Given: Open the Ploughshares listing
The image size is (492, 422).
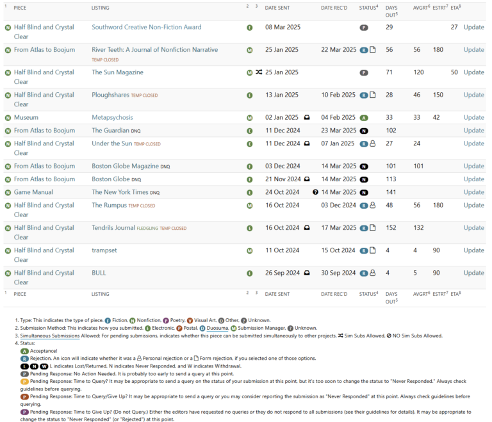Looking at the screenshot, I should [110, 95].
